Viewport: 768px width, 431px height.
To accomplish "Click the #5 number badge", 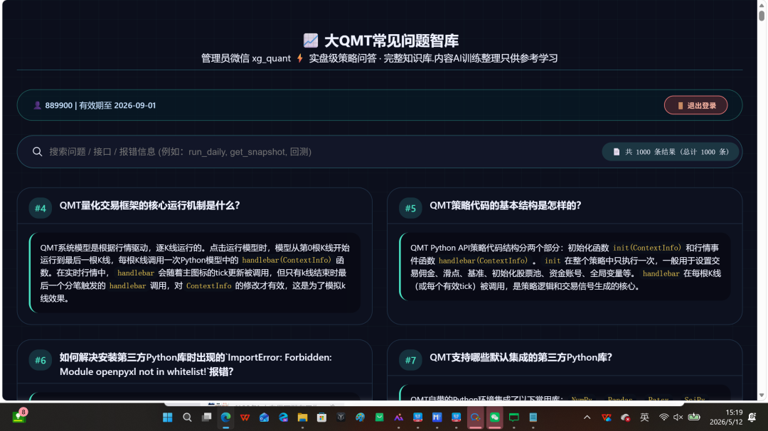I will point(410,208).
